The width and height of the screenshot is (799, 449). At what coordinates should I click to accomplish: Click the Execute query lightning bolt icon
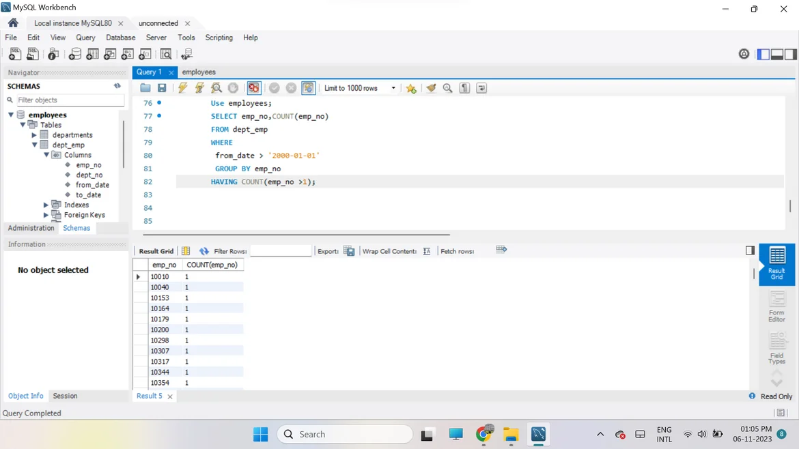(182, 88)
